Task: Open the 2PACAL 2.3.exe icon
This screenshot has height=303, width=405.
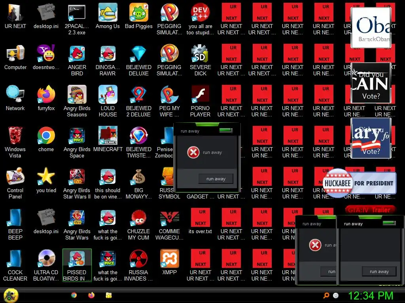Action: [x=77, y=19]
